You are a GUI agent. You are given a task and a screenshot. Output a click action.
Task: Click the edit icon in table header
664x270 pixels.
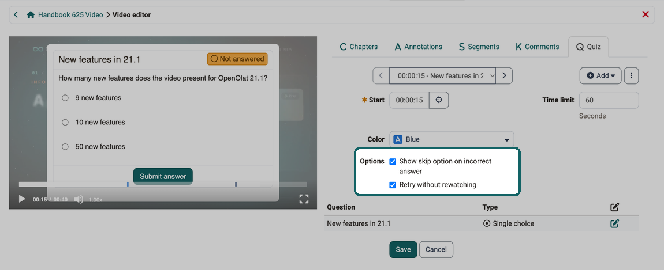[x=614, y=207]
